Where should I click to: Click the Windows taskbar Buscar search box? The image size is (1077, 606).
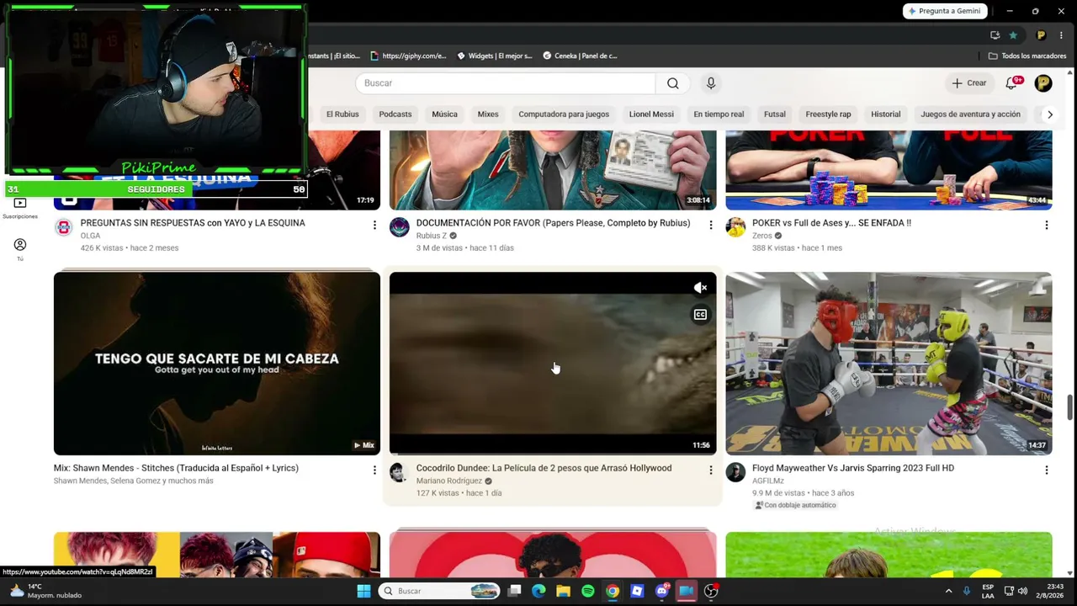tap(438, 591)
